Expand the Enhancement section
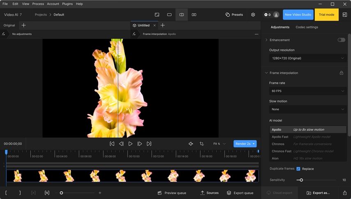This screenshot has width=351, height=199. (266, 40)
